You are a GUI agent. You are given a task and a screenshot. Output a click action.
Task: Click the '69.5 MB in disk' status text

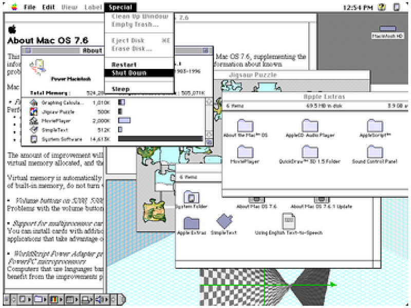(324, 106)
